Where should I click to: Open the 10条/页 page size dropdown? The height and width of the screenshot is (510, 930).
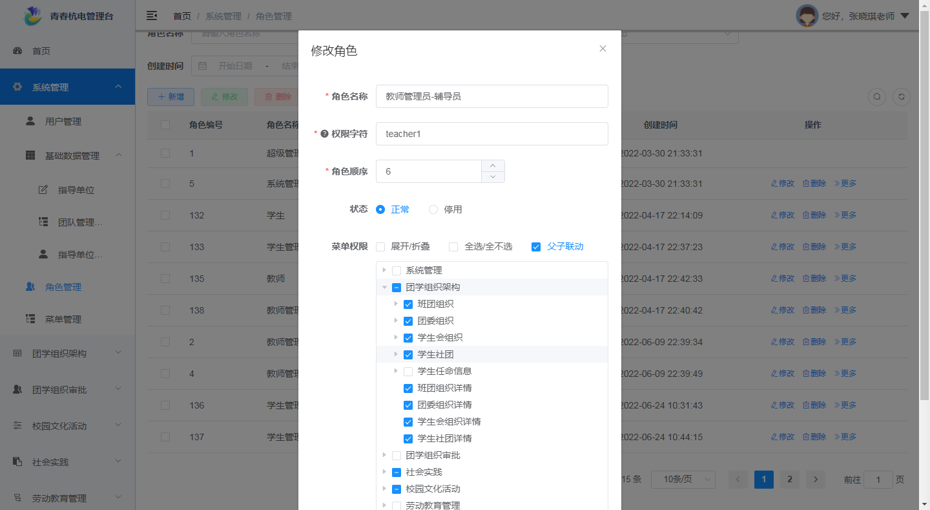coord(683,479)
